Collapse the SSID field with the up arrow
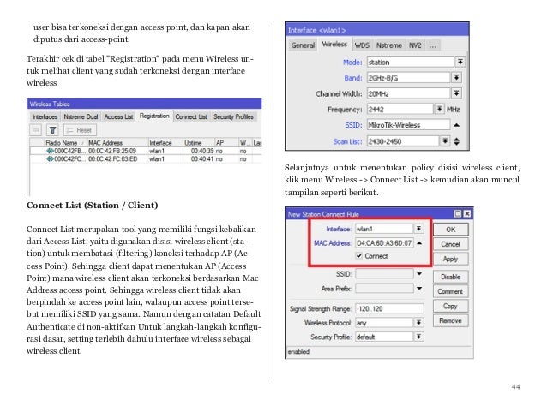Viewport: 547px width, 400px height. point(456,125)
